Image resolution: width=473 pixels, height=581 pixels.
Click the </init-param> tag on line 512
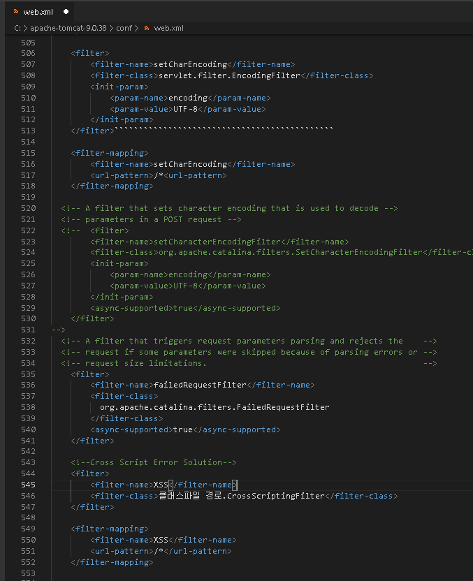click(x=122, y=119)
